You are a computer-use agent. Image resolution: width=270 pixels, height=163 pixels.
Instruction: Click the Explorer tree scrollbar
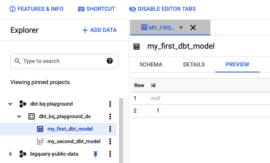coord(121,131)
